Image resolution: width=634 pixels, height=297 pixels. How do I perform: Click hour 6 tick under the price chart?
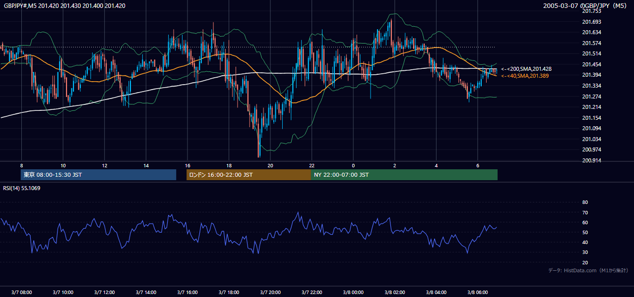pyautogui.click(x=477, y=165)
